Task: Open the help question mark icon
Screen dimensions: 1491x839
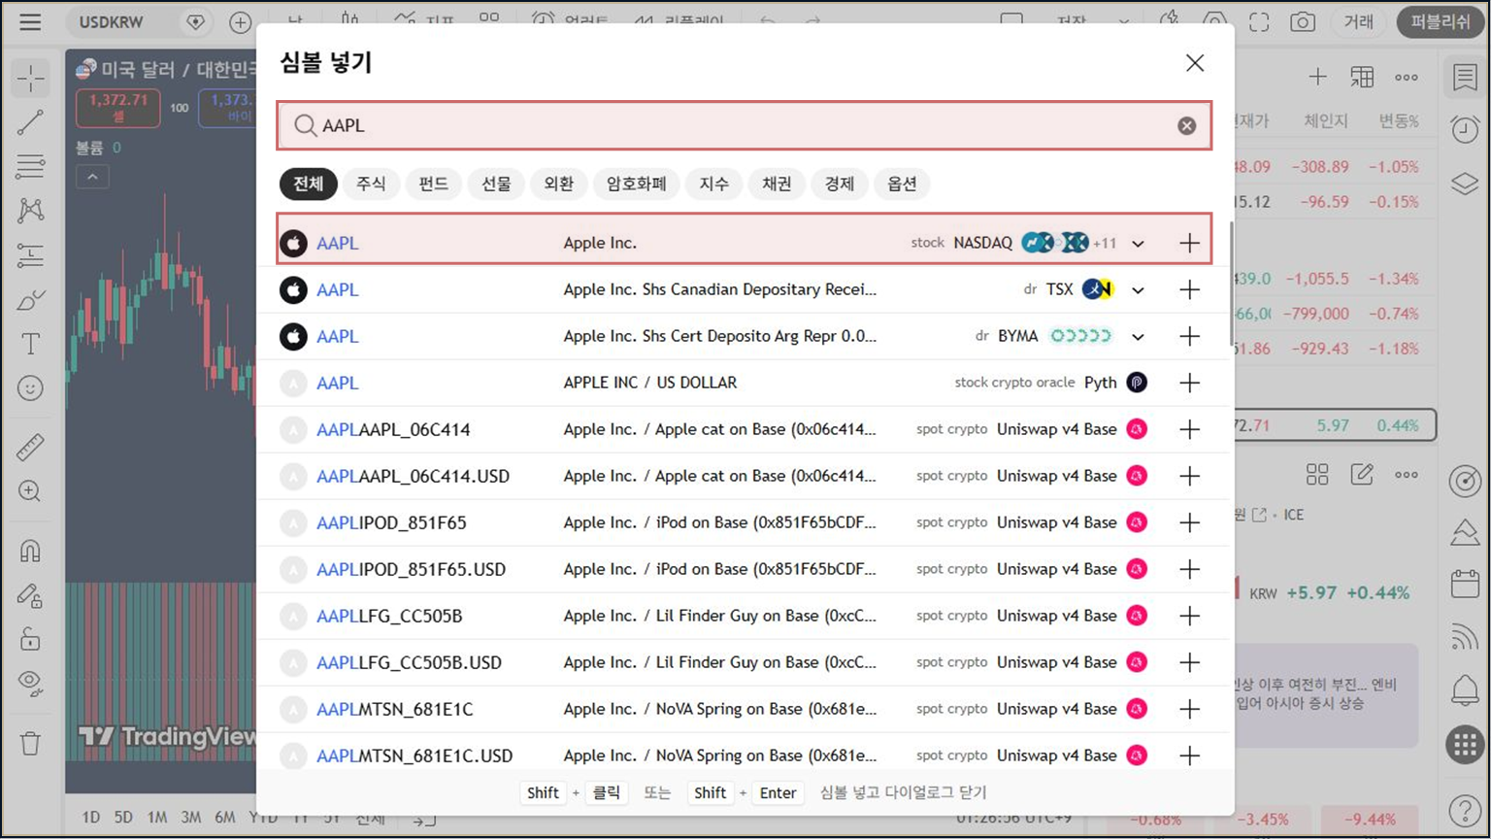Action: pos(1465,810)
